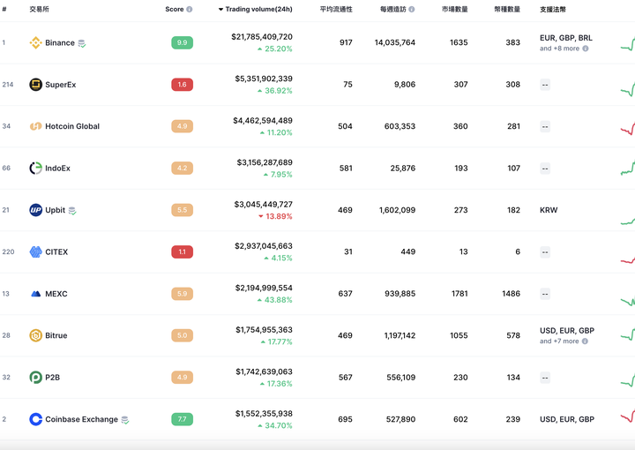Sort by 每週造訪 column header
This screenshot has width=635, height=450.
pos(392,10)
